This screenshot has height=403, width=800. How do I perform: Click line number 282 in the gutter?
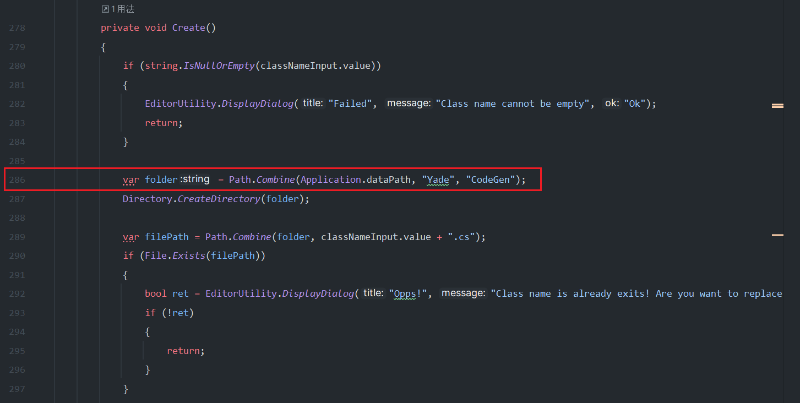click(x=17, y=104)
